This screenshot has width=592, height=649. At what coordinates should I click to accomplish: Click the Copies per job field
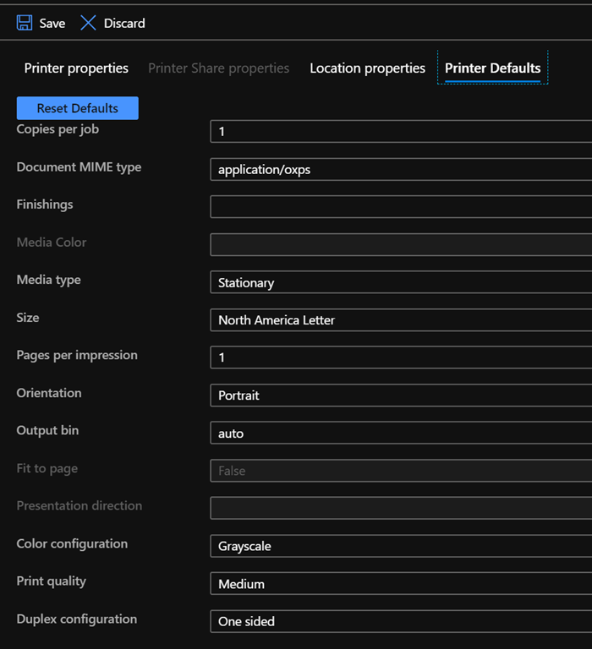tap(401, 132)
